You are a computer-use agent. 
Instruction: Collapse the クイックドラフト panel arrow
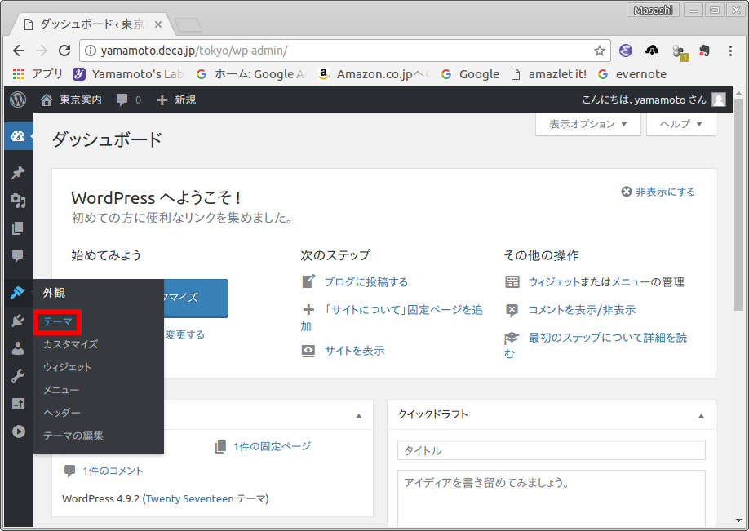(x=701, y=416)
